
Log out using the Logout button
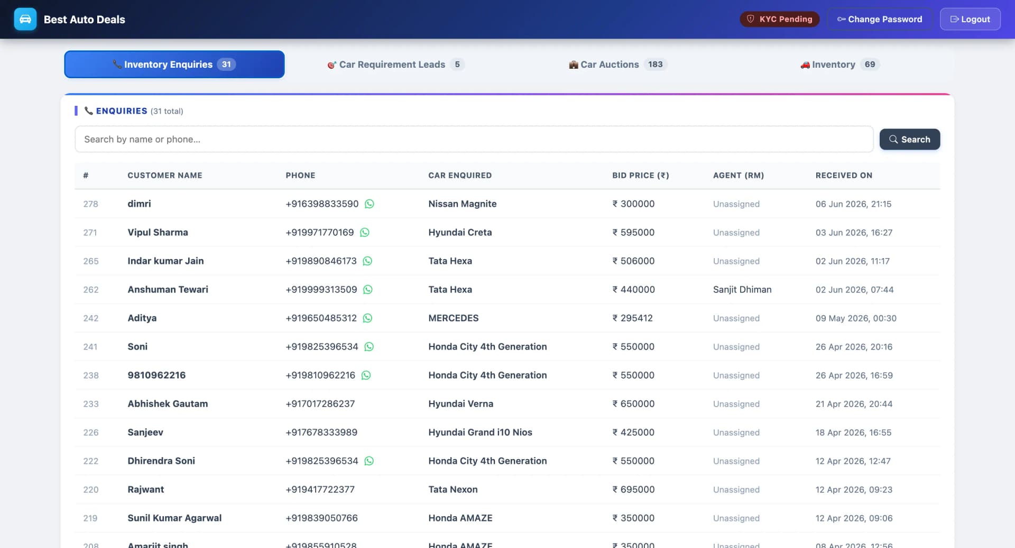click(x=970, y=19)
